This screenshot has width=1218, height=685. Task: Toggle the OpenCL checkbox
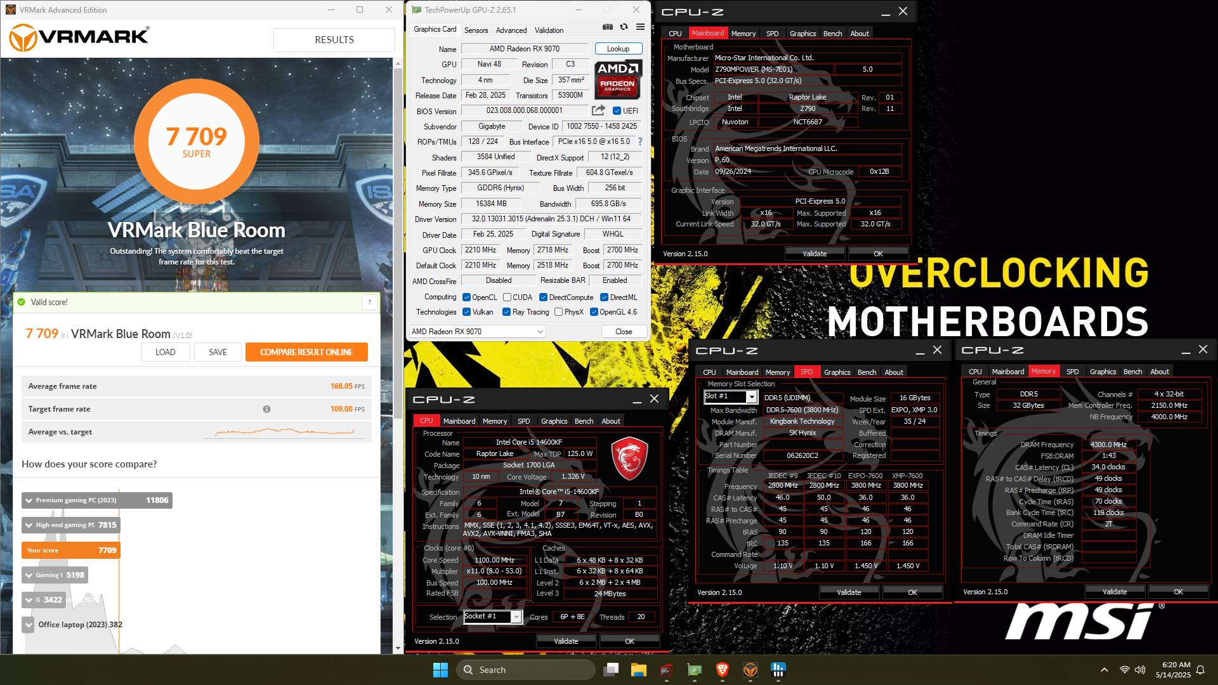click(x=466, y=297)
